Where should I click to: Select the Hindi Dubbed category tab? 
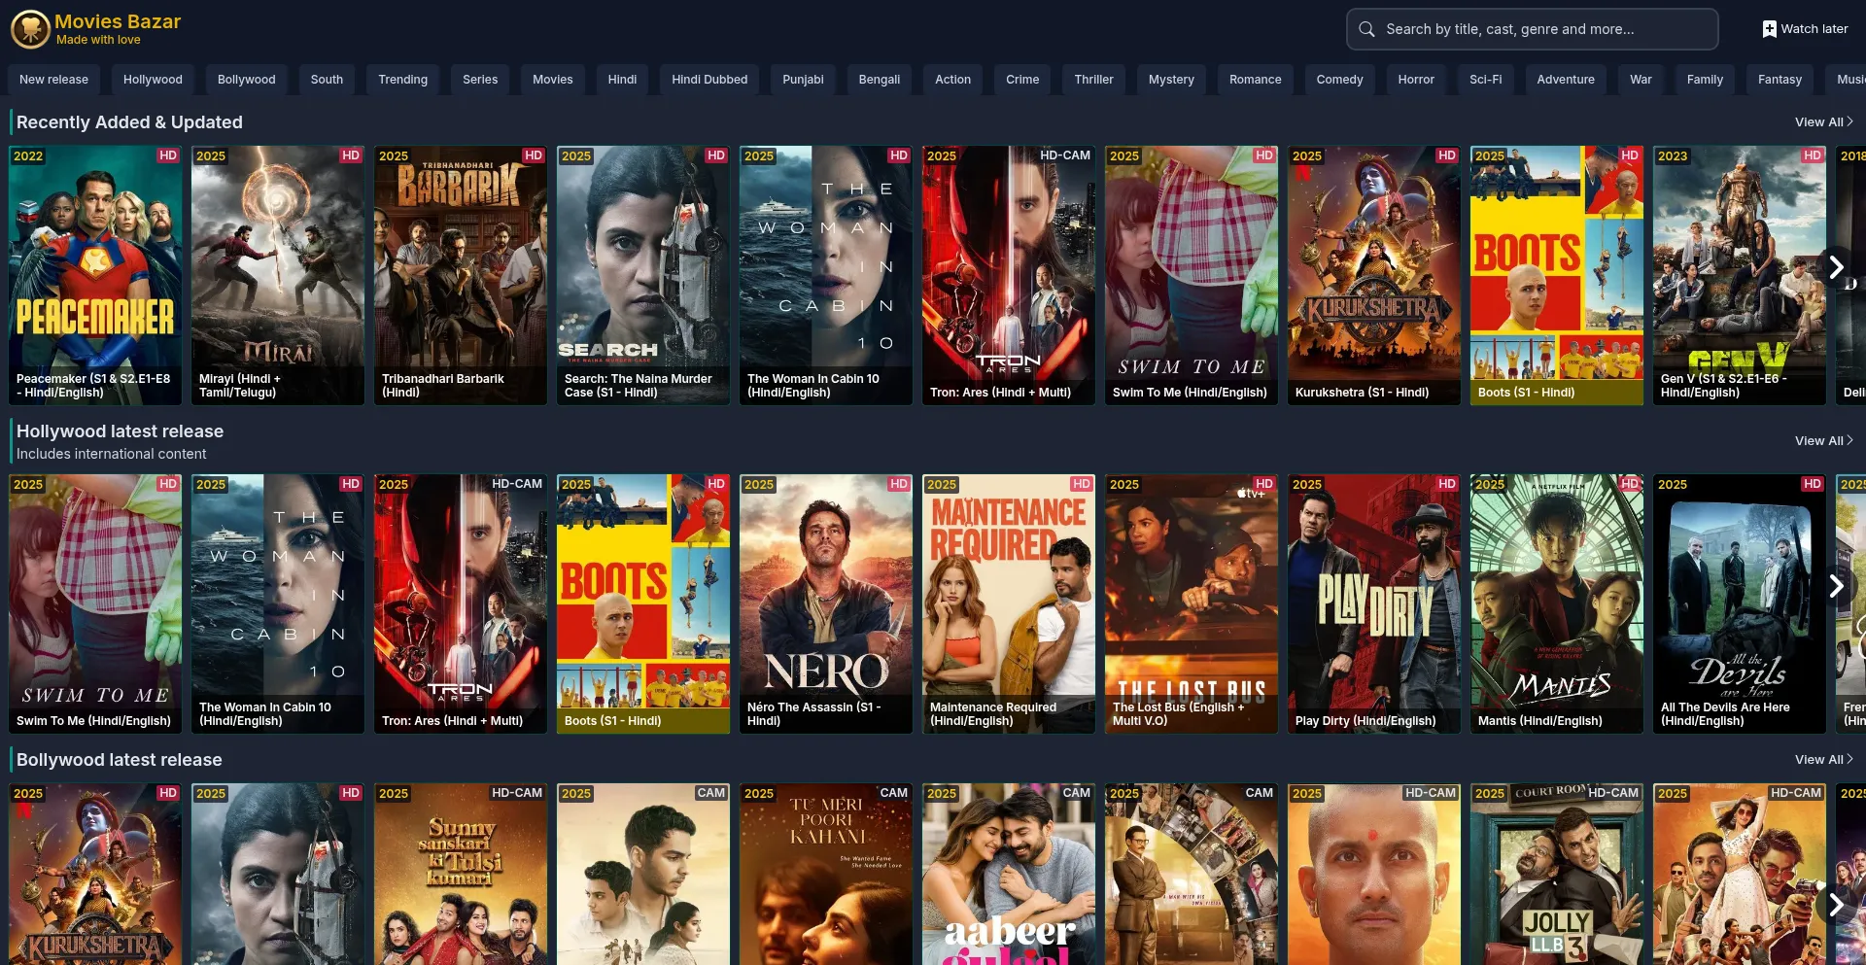[x=708, y=80]
